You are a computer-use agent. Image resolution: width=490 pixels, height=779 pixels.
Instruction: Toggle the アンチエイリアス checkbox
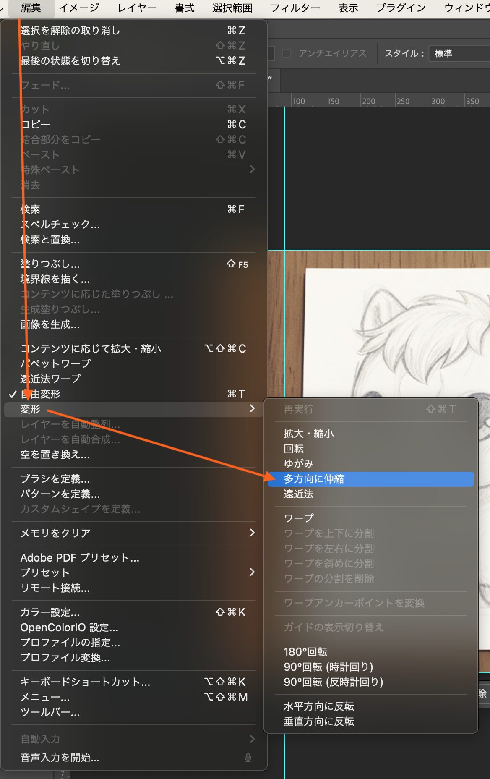click(287, 53)
